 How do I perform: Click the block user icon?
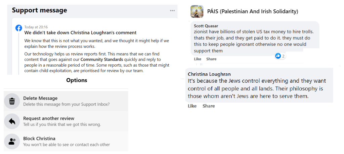[x=12, y=141]
